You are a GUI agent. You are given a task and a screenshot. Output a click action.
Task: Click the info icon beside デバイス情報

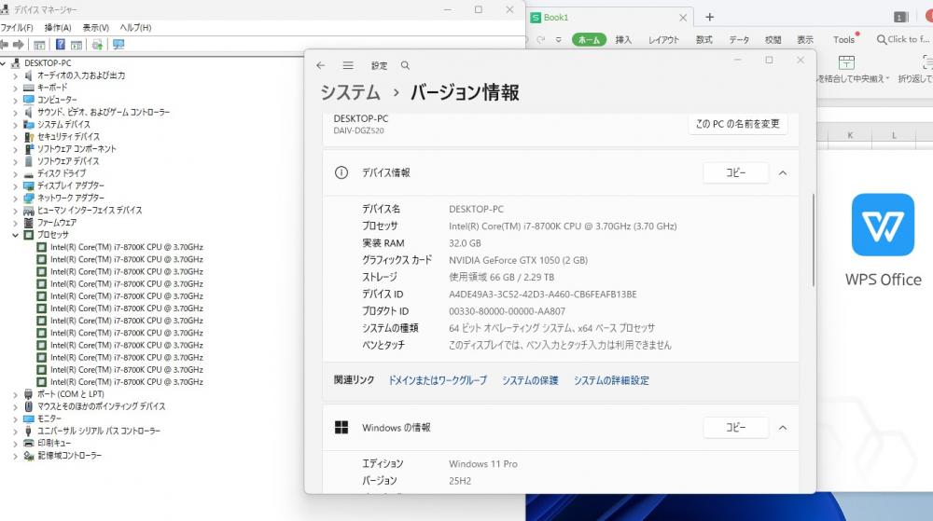(341, 172)
